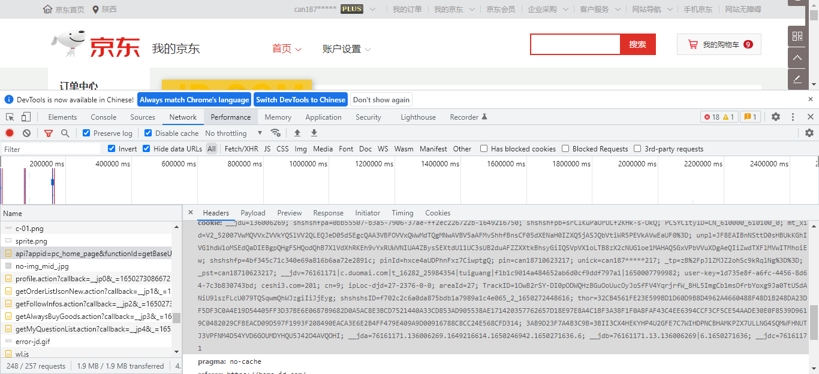Toggle Hide data URLs checkbox
Image resolution: width=819 pixels, height=374 pixels.
click(146, 148)
